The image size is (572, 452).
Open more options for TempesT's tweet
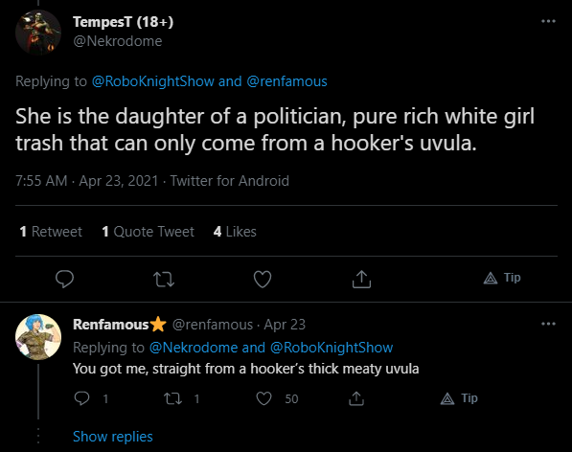point(548,21)
